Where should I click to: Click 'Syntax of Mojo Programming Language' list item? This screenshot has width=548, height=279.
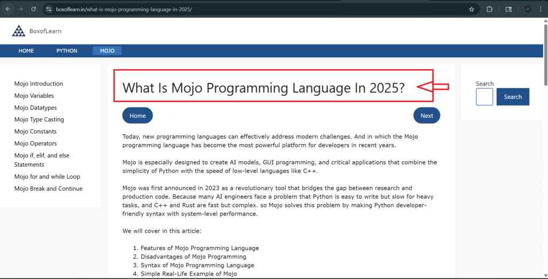[x=197, y=266]
